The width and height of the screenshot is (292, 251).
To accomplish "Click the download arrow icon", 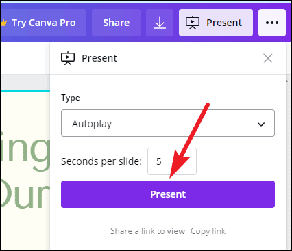I will click(160, 23).
